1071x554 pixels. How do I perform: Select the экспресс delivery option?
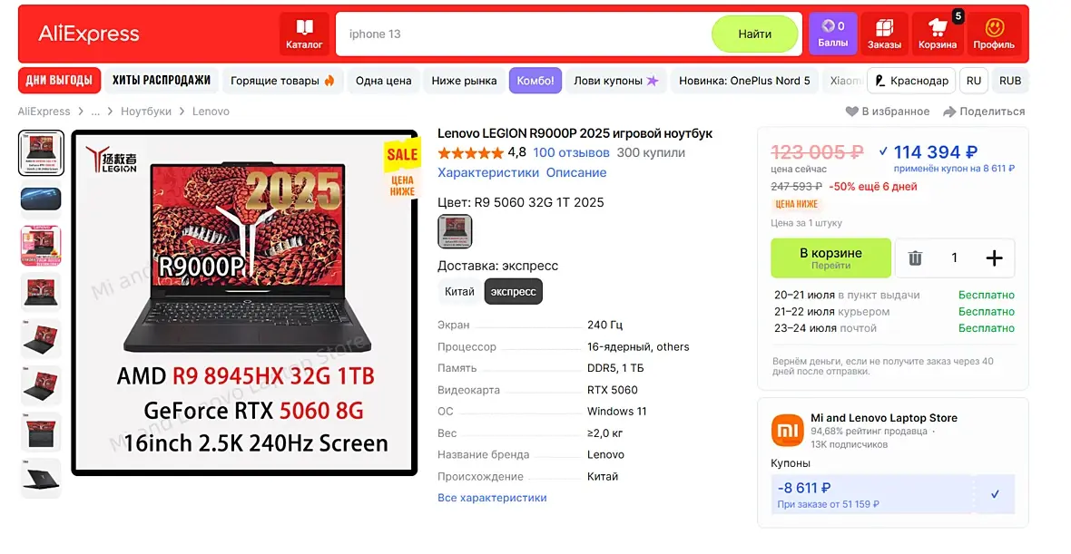pos(513,291)
